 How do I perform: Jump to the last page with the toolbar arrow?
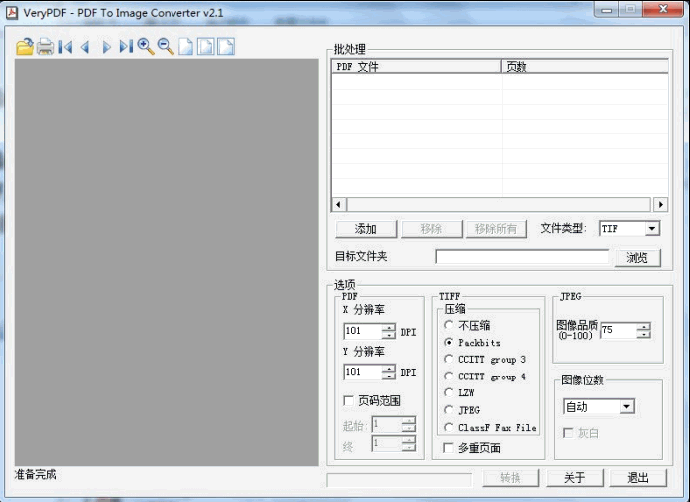click(126, 47)
